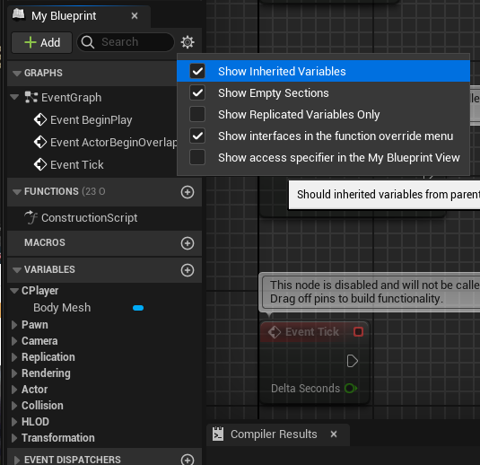Screen dimensions: 480x465
Task: Expand the Actor variable category
Action: pos(14,390)
